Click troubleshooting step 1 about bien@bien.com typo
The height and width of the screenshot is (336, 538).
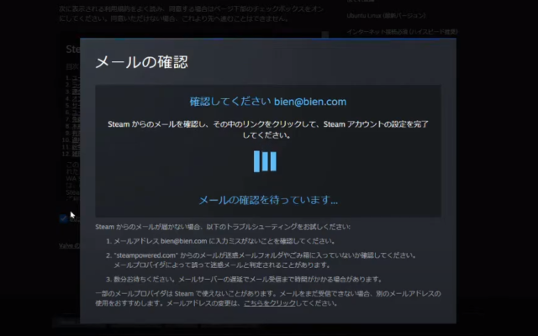(x=220, y=241)
